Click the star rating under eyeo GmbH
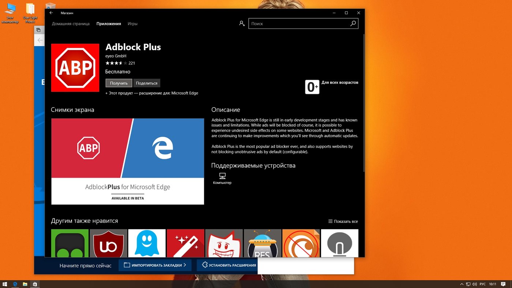This screenshot has height=288, width=512. click(x=116, y=63)
